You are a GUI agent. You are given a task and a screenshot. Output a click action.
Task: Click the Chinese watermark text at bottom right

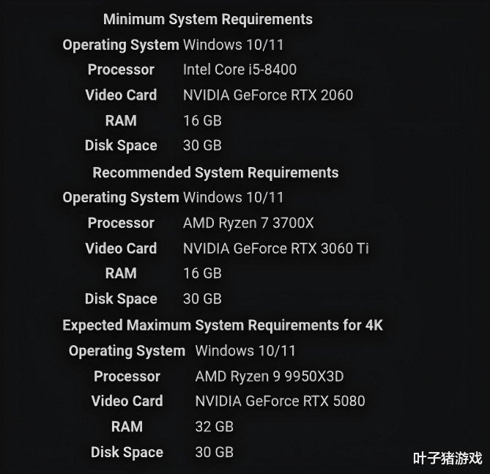pos(448,459)
